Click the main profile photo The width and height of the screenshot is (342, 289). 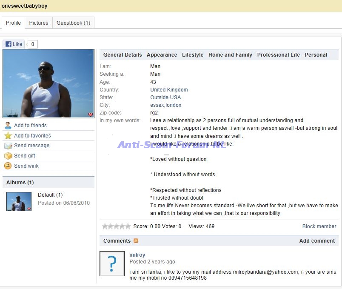[48, 83]
